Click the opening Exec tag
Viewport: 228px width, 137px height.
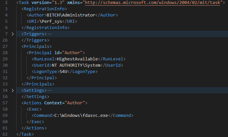34,109
